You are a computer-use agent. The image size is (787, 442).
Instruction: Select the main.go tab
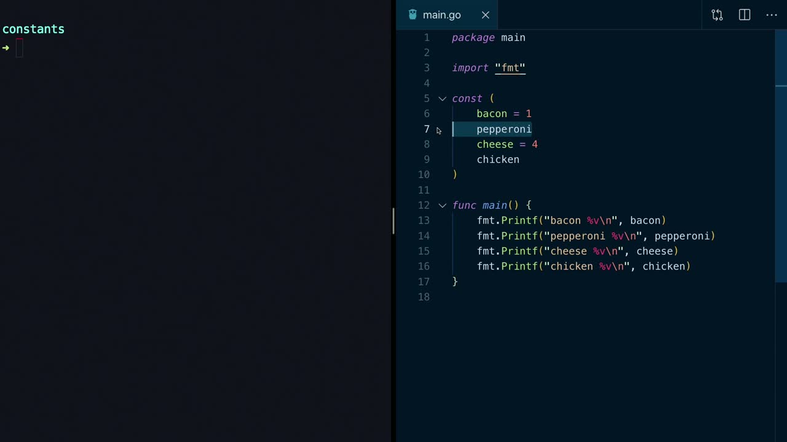click(441, 15)
